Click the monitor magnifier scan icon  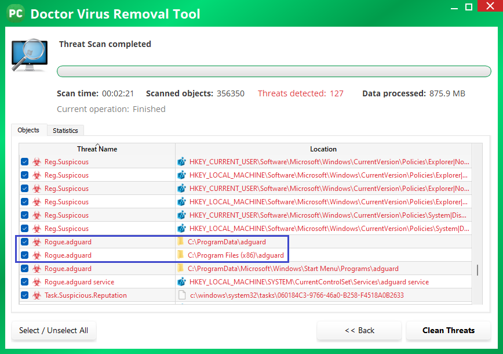click(29, 56)
